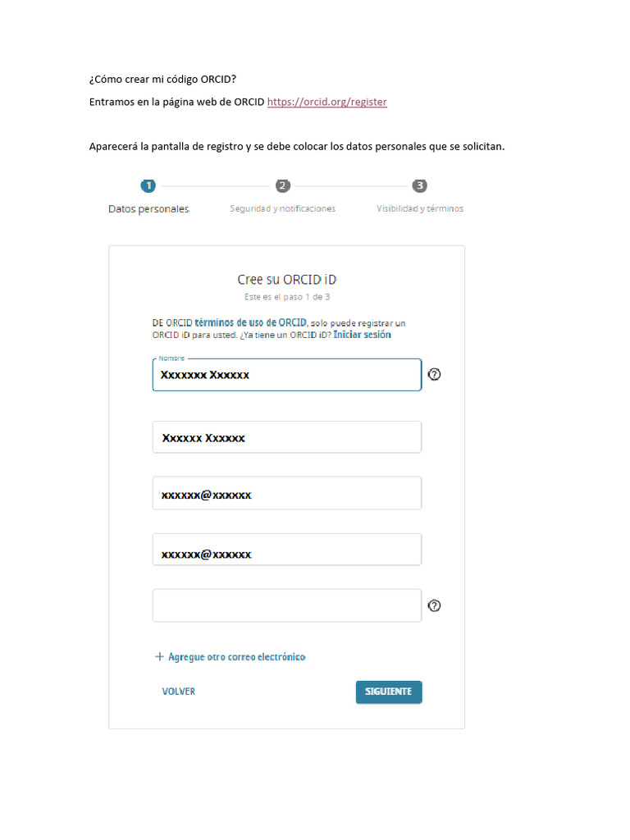Open the términos de uso de ORCID link
Image resolution: width=630 pixels, height=840 pixels.
coord(251,322)
